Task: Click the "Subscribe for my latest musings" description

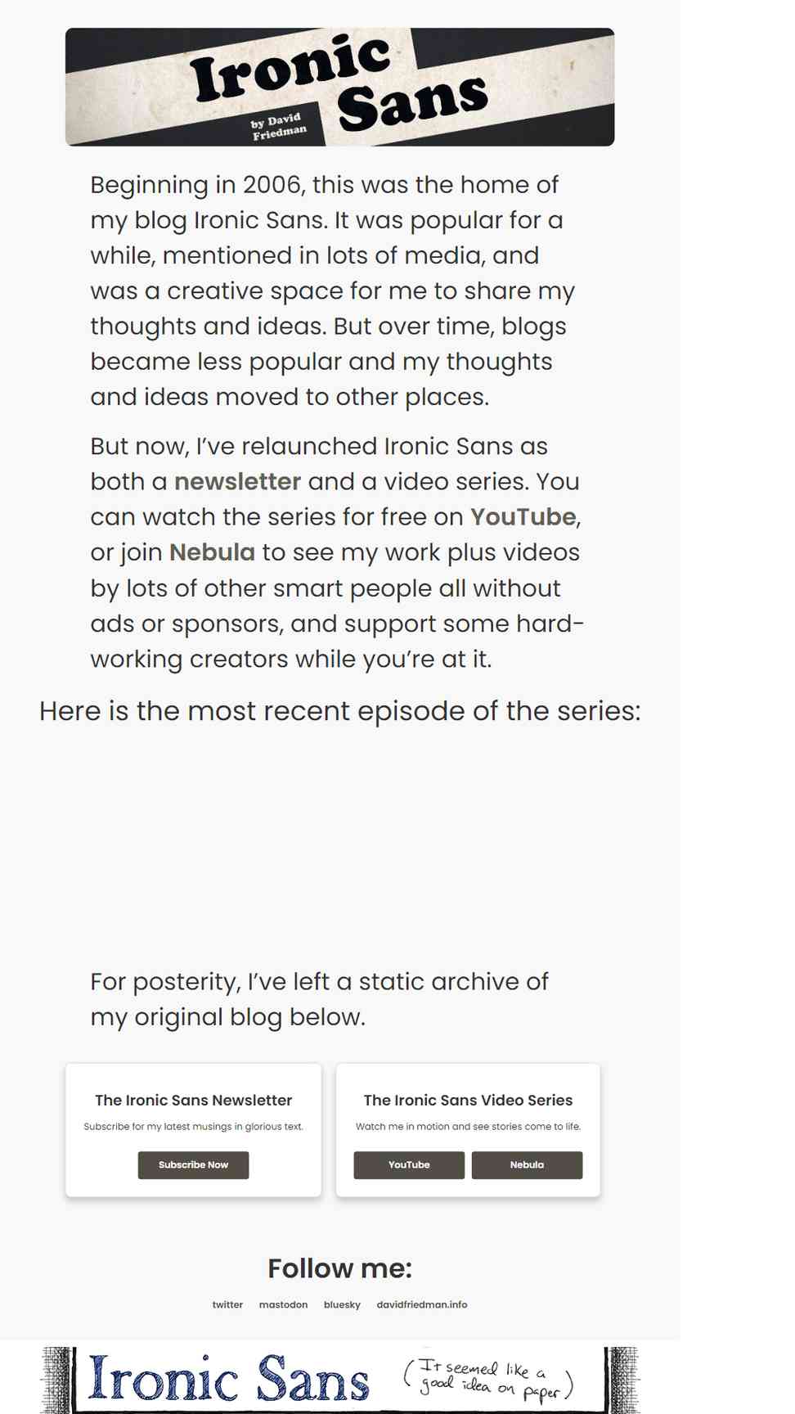Action: click(x=193, y=1126)
